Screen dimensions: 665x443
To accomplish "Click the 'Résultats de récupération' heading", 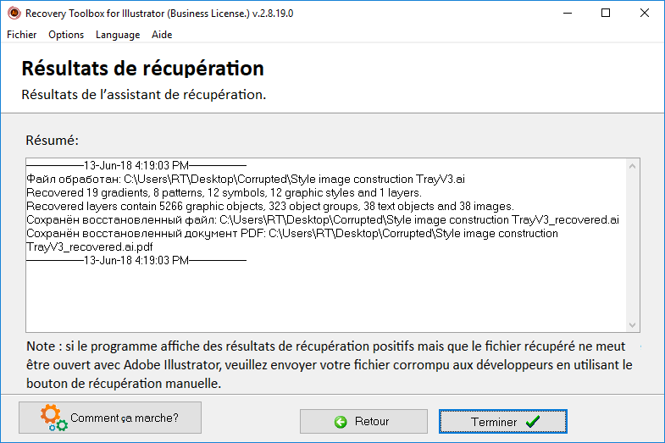I will pyautogui.click(x=143, y=69).
